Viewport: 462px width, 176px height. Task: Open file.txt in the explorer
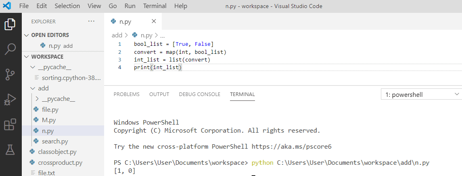point(63,173)
